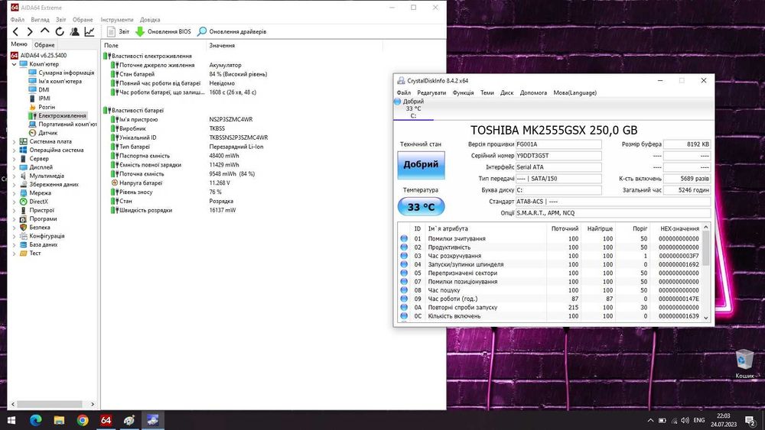Select the DMI tree item
The image size is (765, 430).
coord(44,89)
